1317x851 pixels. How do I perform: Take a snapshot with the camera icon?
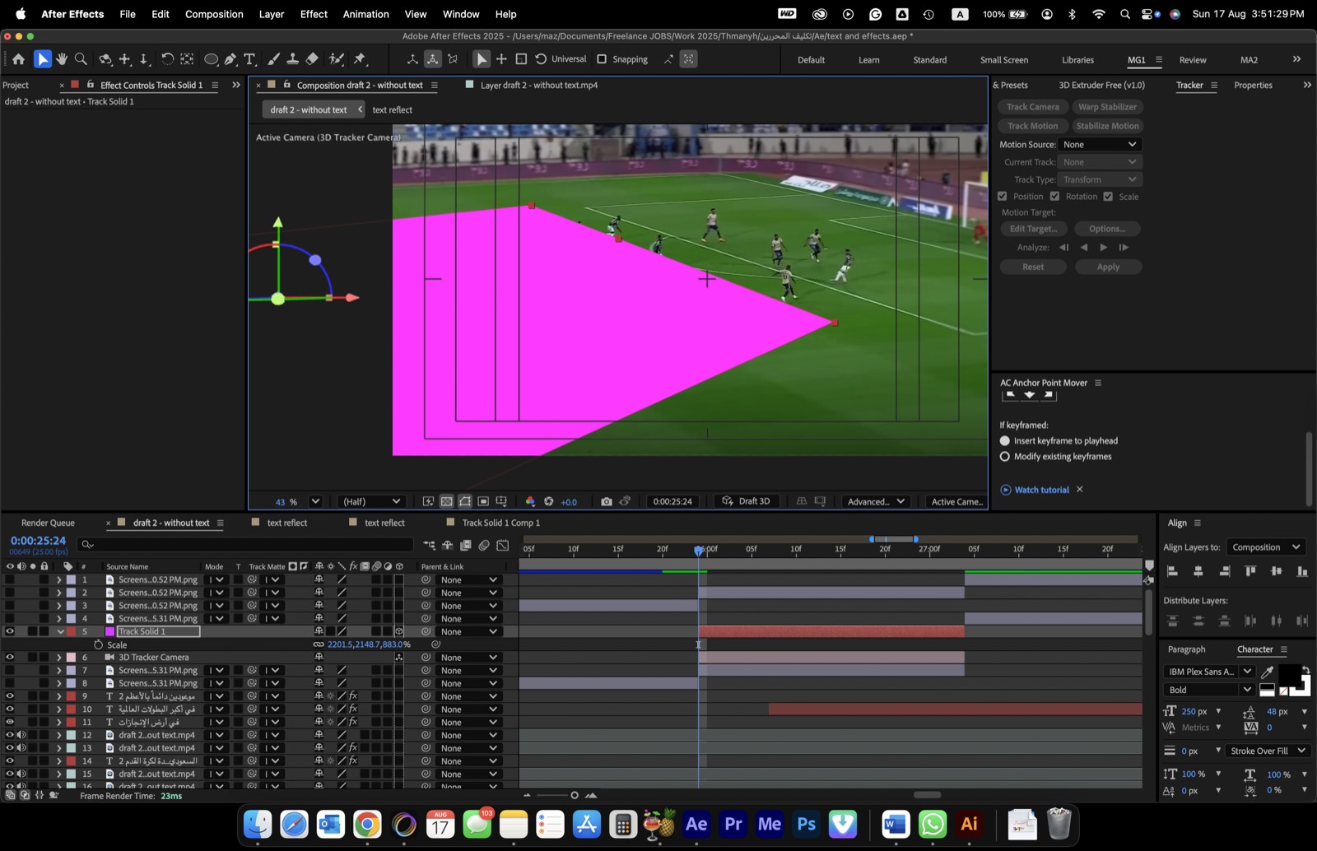pyautogui.click(x=607, y=501)
